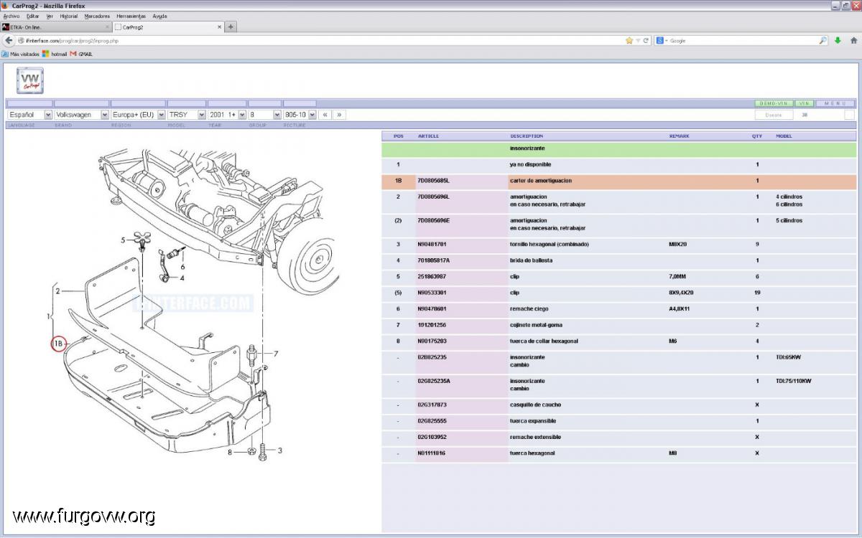Click article number 701805817A

pyautogui.click(x=433, y=260)
